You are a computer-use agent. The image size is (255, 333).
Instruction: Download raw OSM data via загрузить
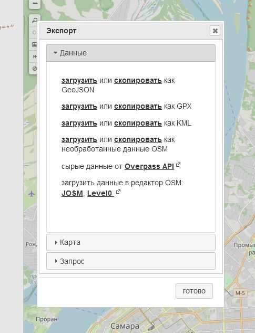pyautogui.click(x=79, y=139)
